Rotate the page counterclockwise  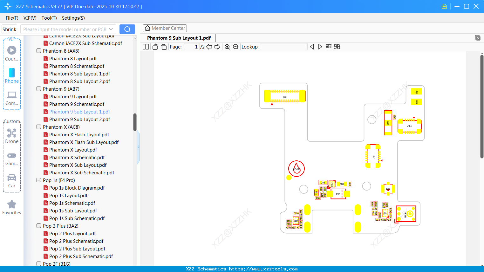(x=155, y=47)
